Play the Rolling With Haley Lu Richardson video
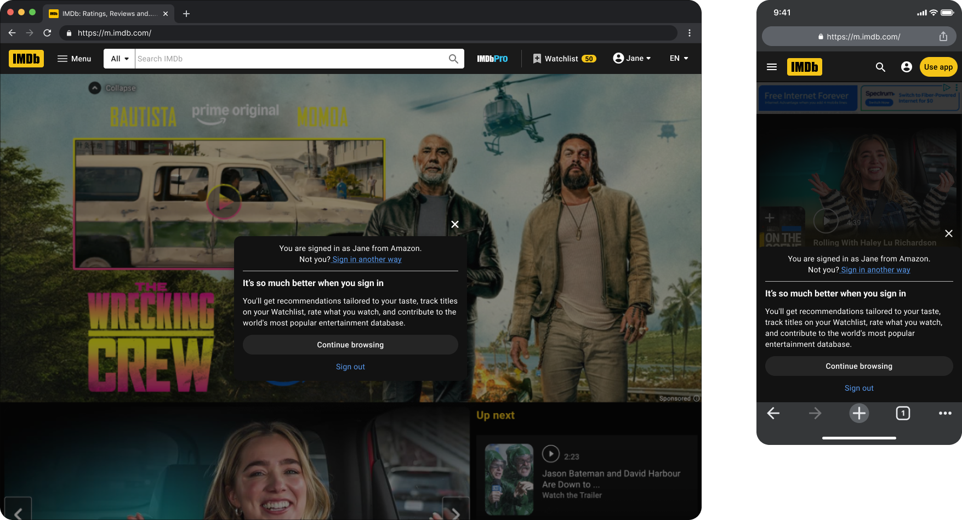This screenshot has height=520, width=962. click(x=826, y=221)
